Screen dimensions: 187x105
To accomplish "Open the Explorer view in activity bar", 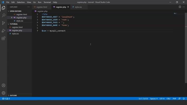I will [4, 8].
